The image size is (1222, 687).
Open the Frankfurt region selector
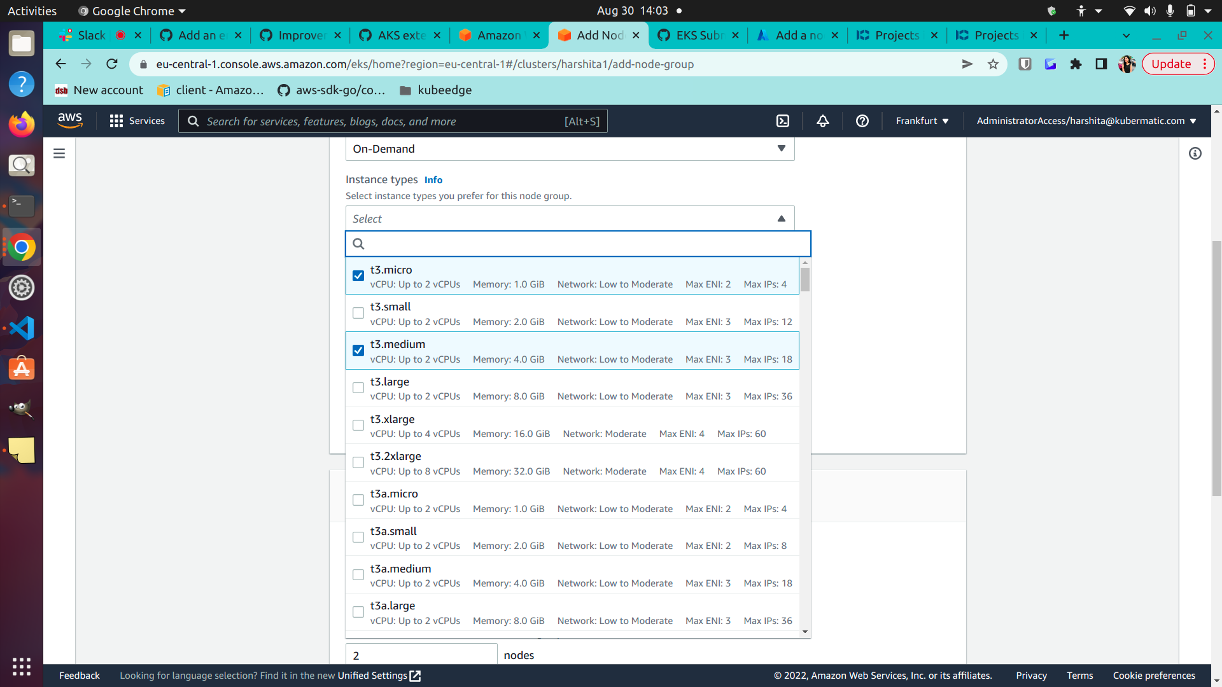(x=922, y=121)
